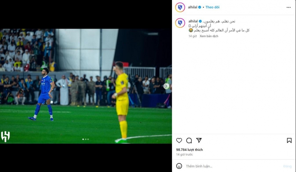Focus the Thêm bình luận field
The width and height of the screenshot is (296, 172).
(233, 166)
